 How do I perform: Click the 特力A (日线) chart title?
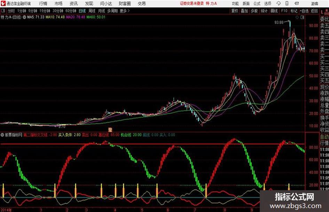tap(11, 17)
